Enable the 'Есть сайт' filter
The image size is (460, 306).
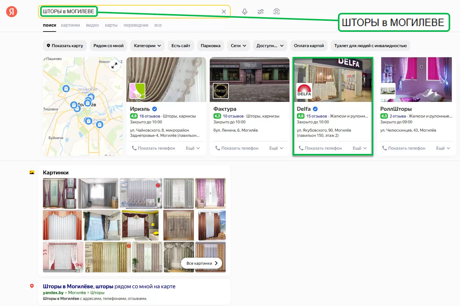click(x=181, y=46)
